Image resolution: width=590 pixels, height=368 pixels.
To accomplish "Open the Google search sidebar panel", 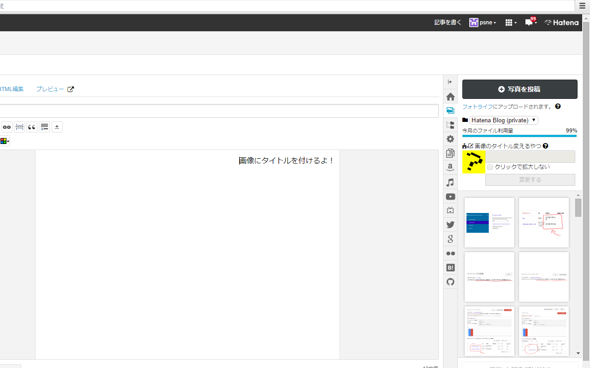I will click(x=450, y=239).
